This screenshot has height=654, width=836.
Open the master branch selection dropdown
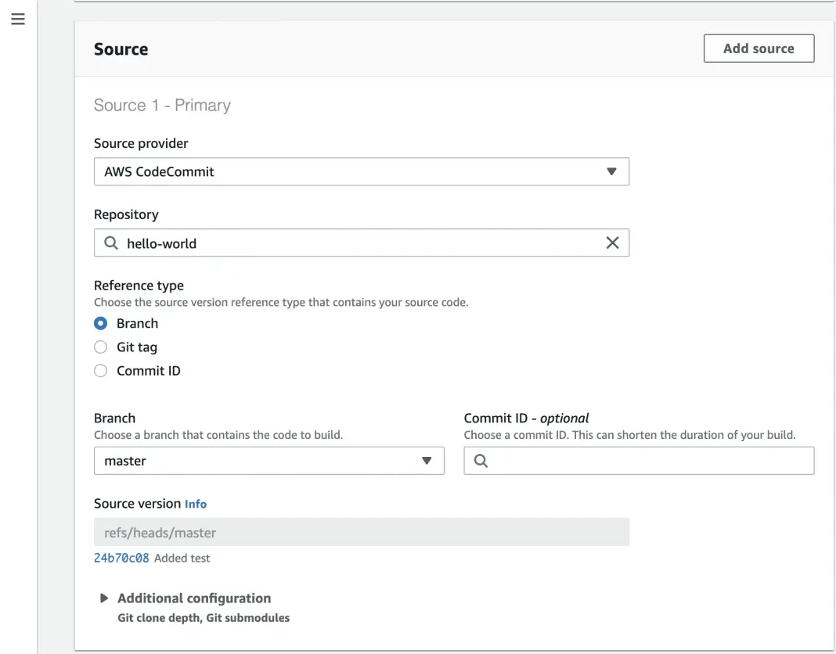(x=269, y=461)
